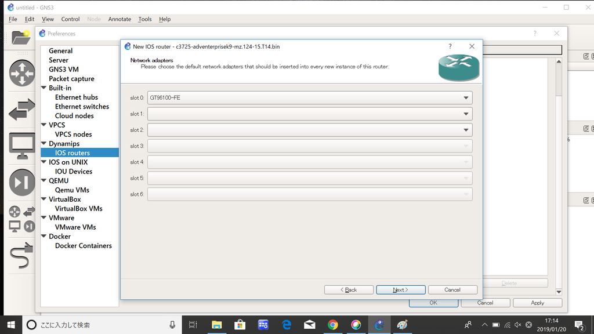Click the volume muted tray icon
Viewport: 594px width, 334px height.
pos(518,325)
